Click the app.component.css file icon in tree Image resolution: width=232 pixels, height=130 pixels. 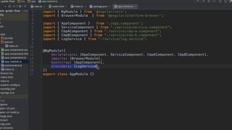3,50
